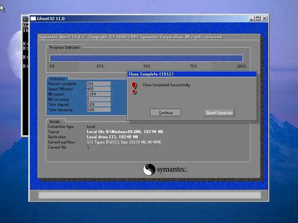Click the MB remaining value 0

click(x=98, y=99)
